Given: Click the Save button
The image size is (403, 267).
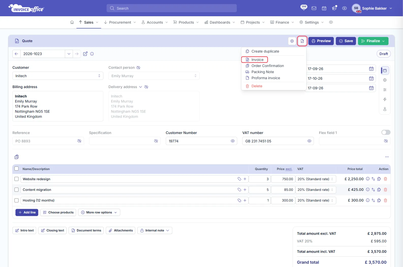Looking at the screenshot, I should click(x=346, y=41).
